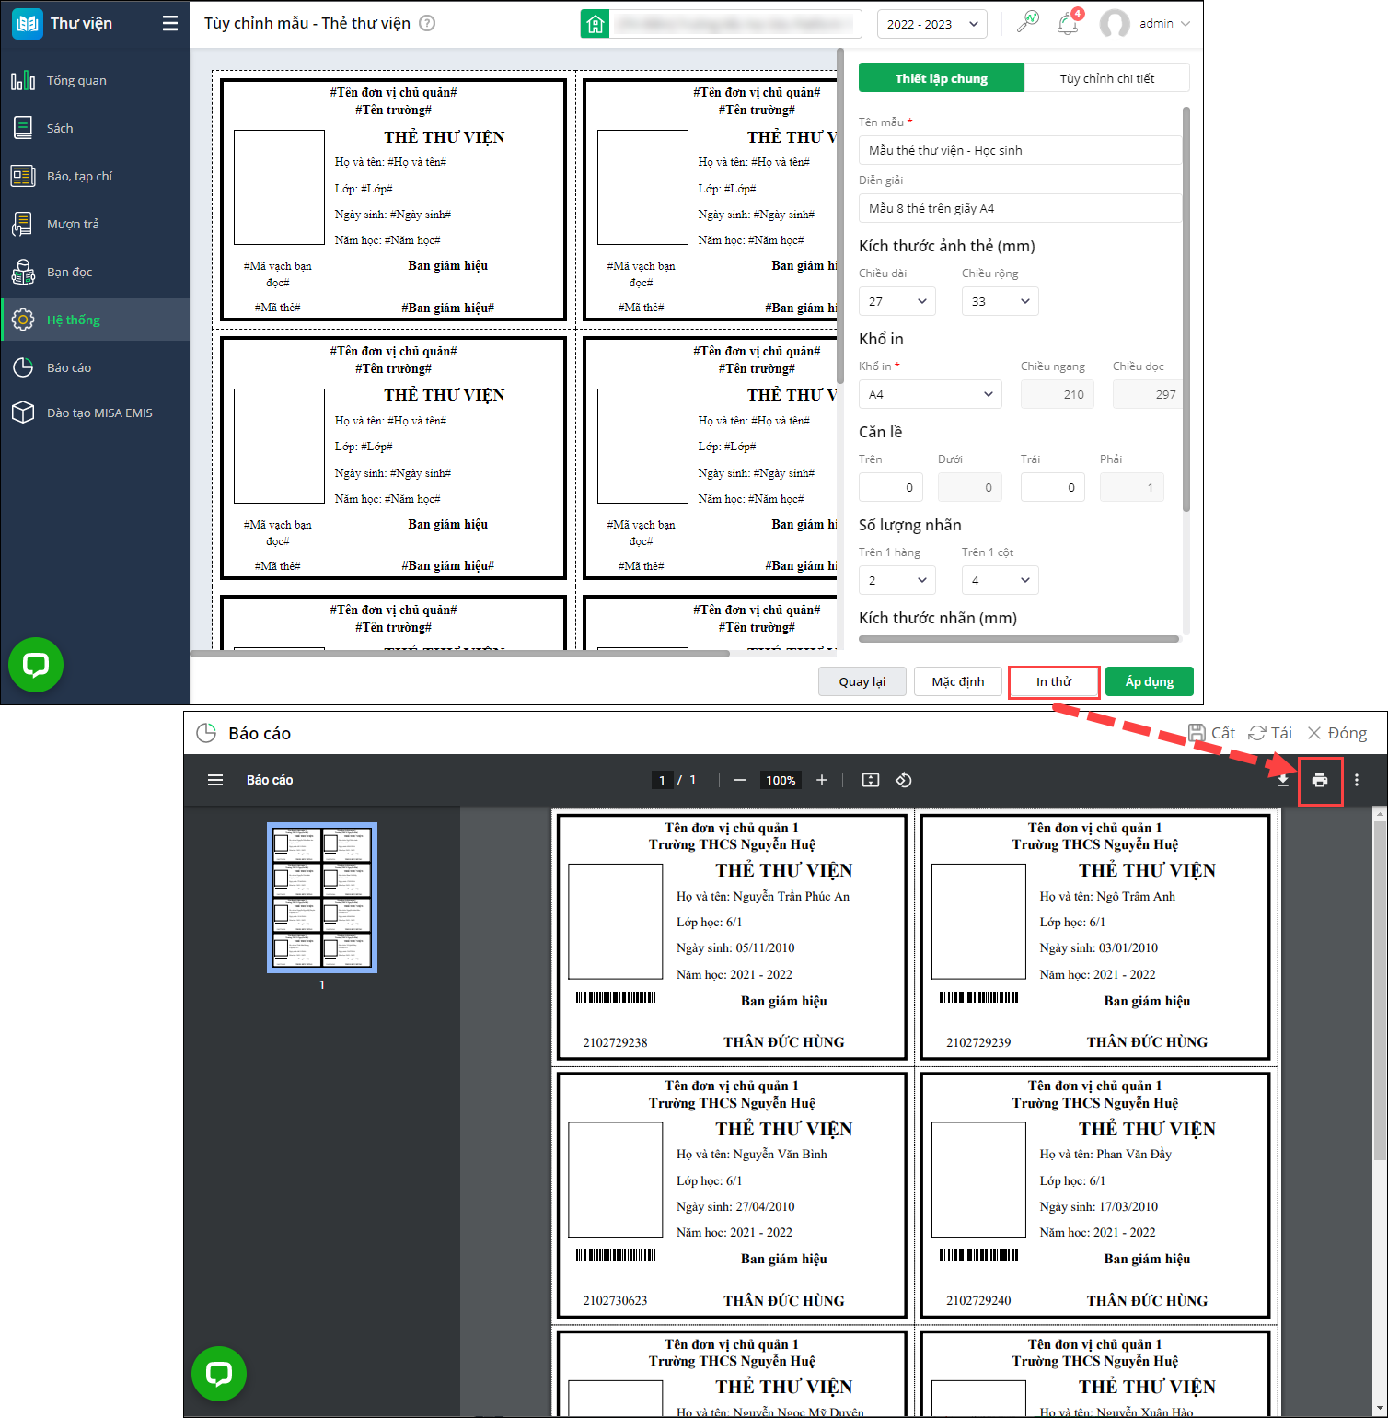This screenshot has height=1418, width=1388.
Task: Open the Báo cáo pie chart sidebar icon
Action: (x=23, y=367)
